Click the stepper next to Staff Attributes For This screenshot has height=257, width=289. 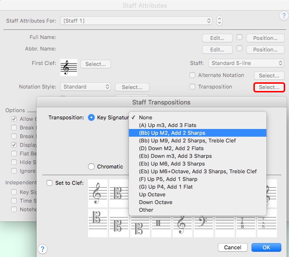[220, 21]
